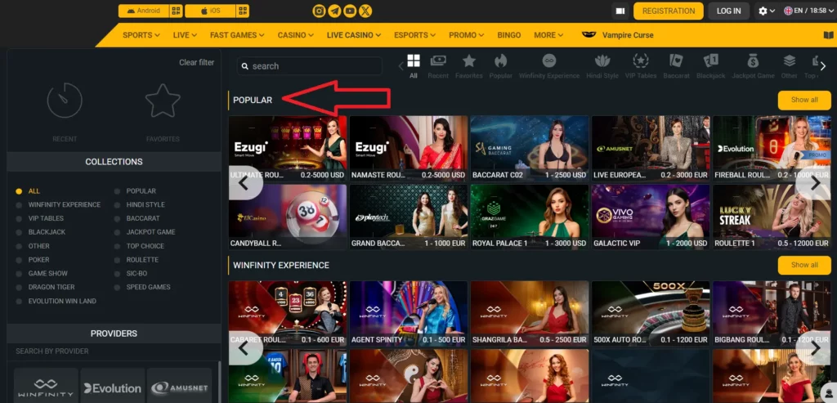Open the Telegram social icon
Screen dimensions: 837x403
pos(334,11)
